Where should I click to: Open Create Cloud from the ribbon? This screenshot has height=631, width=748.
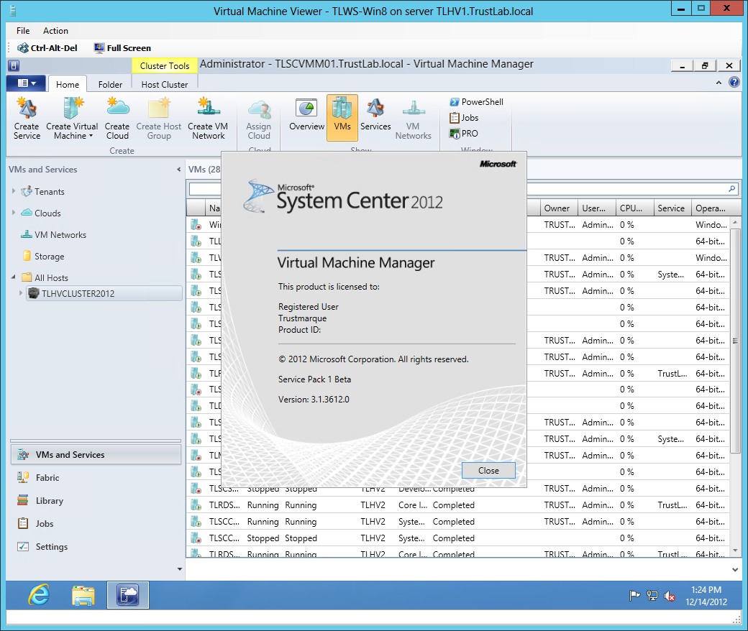117,117
